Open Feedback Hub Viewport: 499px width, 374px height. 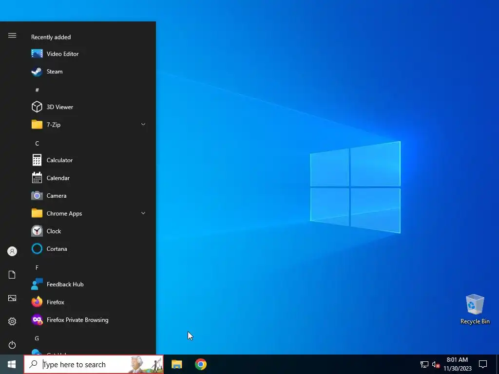click(x=89, y=284)
